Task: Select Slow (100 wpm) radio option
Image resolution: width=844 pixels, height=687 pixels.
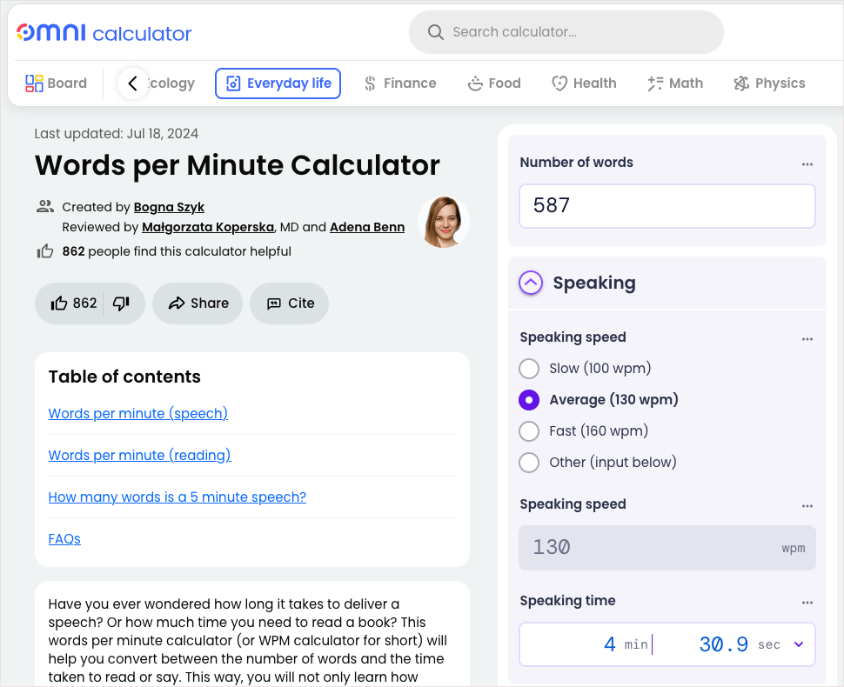Action: (529, 369)
